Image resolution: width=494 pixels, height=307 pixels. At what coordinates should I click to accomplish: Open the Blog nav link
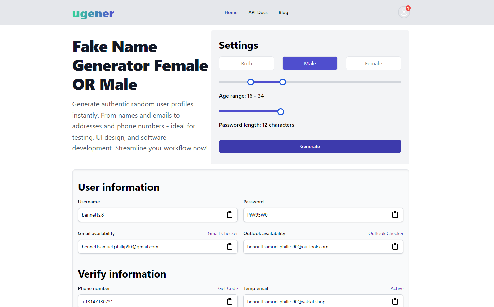pos(283,12)
